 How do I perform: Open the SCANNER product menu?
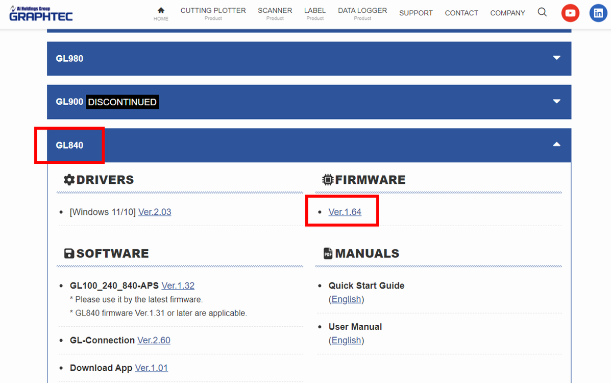275,13
